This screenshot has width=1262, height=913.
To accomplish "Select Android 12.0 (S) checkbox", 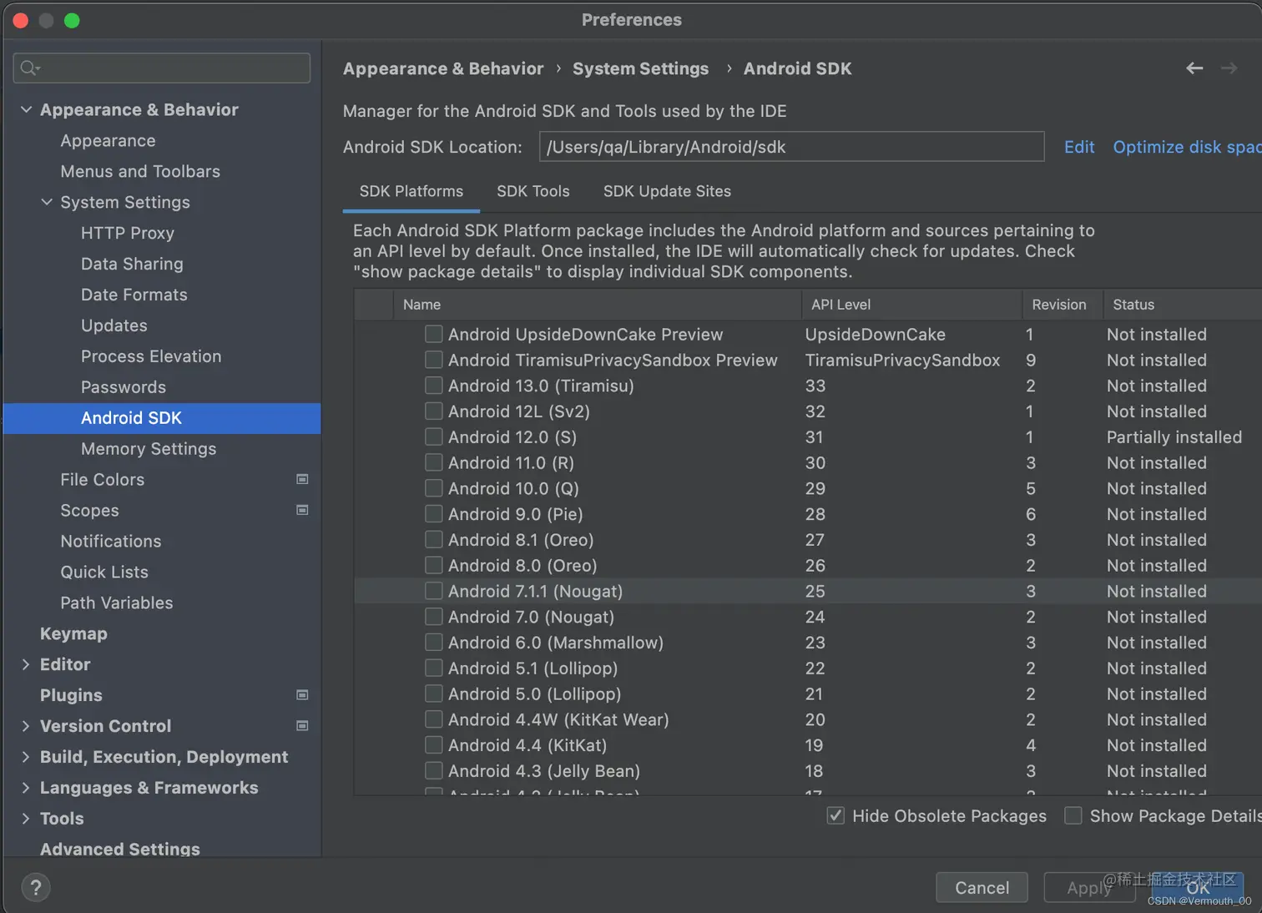I will [x=433, y=436].
